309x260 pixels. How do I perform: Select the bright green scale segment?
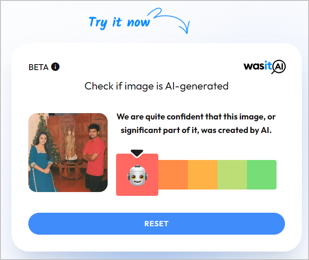tap(262, 175)
